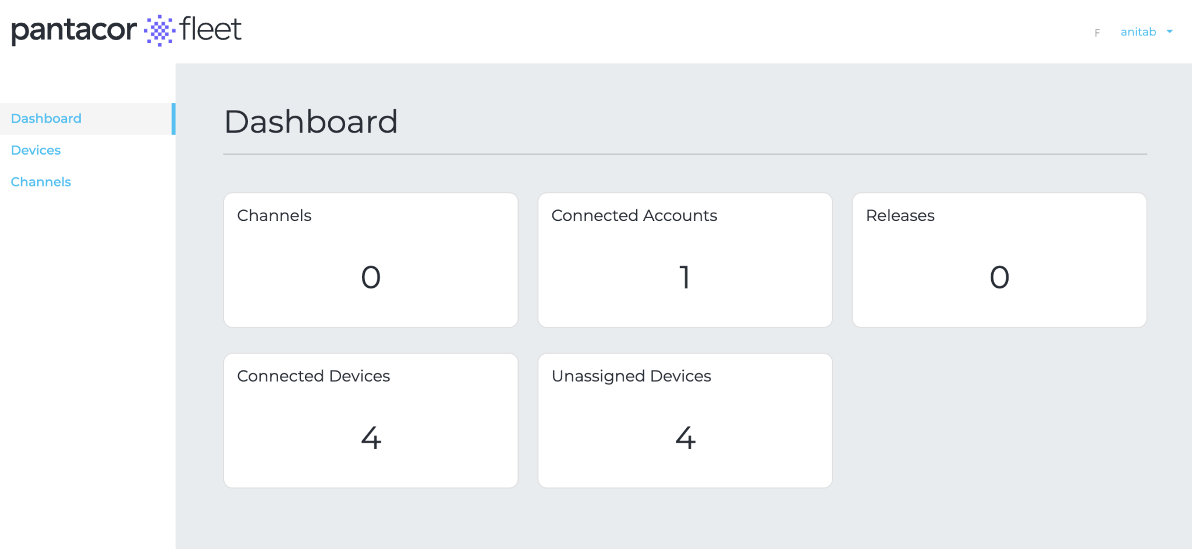
Task: Click the Pantacor Fleet logo
Action: [x=125, y=30]
